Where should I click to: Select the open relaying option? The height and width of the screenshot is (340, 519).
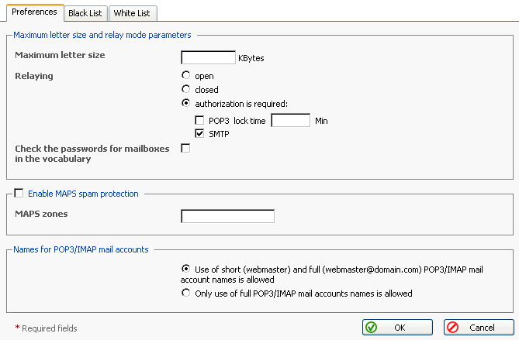point(185,76)
